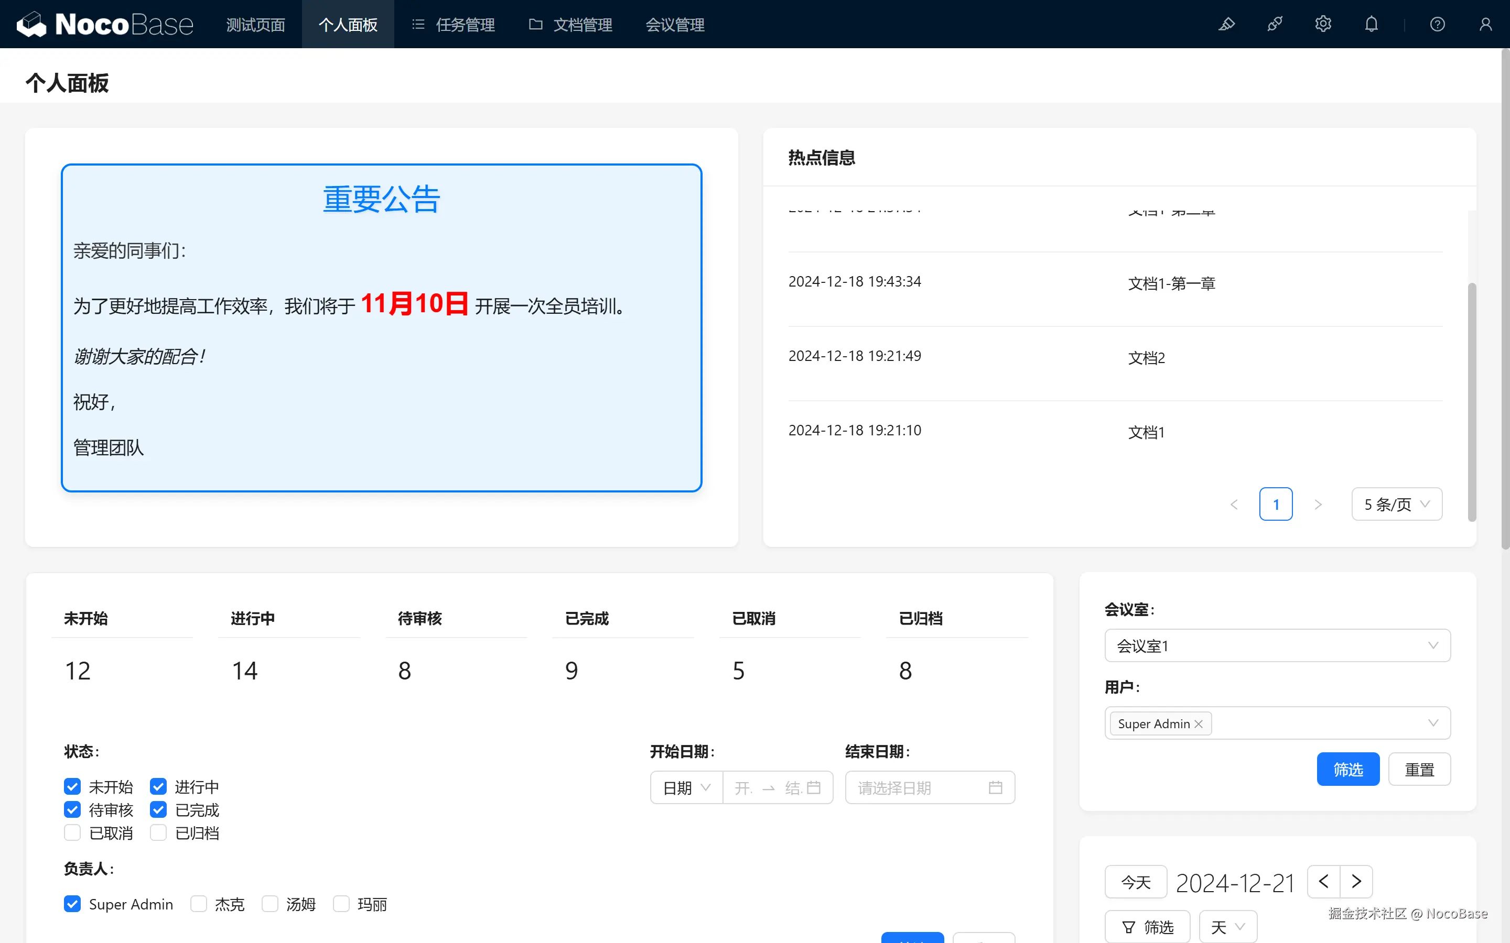Open the help question mark icon
This screenshot has height=943, width=1510.
(x=1437, y=24)
